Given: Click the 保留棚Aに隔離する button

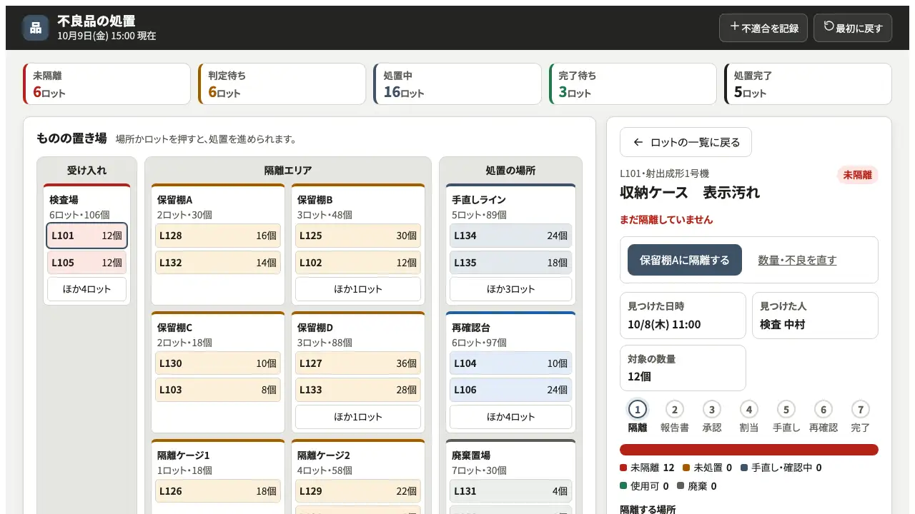Looking at the screenshot, I should tap(685, 260).
